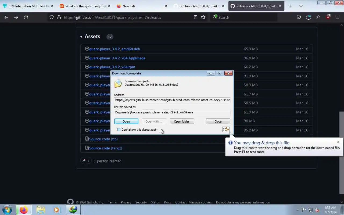Screen dimensions: 344x215
Task: Open the Windows Start menu
Action: pyautogui.click(x=7, y=210)
